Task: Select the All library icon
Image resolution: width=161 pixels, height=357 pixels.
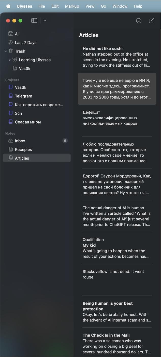Action: (11, 34)
